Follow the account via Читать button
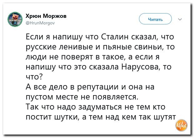Screen dimensions: 194x138 155,19
